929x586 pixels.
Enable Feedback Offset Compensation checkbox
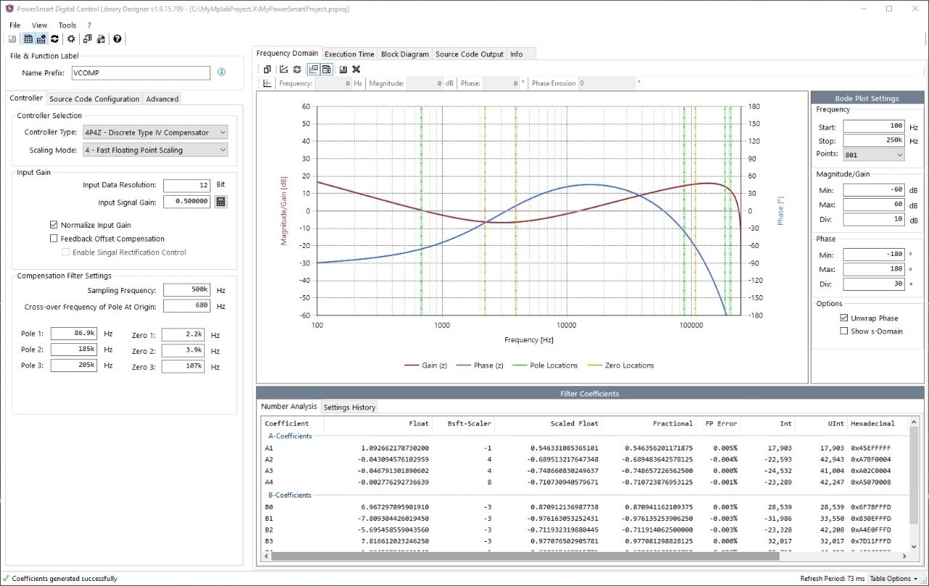tap(54, 239)
